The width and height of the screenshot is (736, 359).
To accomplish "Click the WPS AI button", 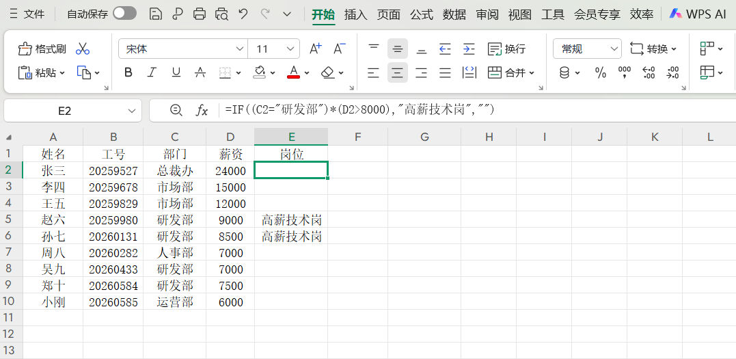I will tap(697, 14).
